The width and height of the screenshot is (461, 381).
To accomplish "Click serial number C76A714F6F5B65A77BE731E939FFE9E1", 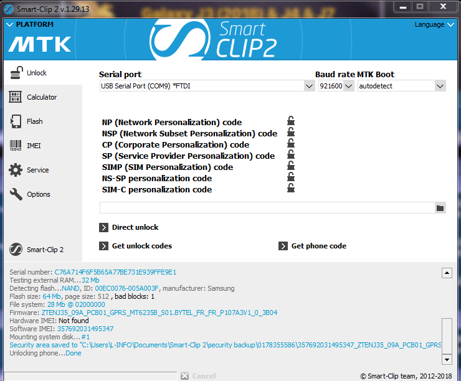I will pyautogui.click(x=115, y=272).
